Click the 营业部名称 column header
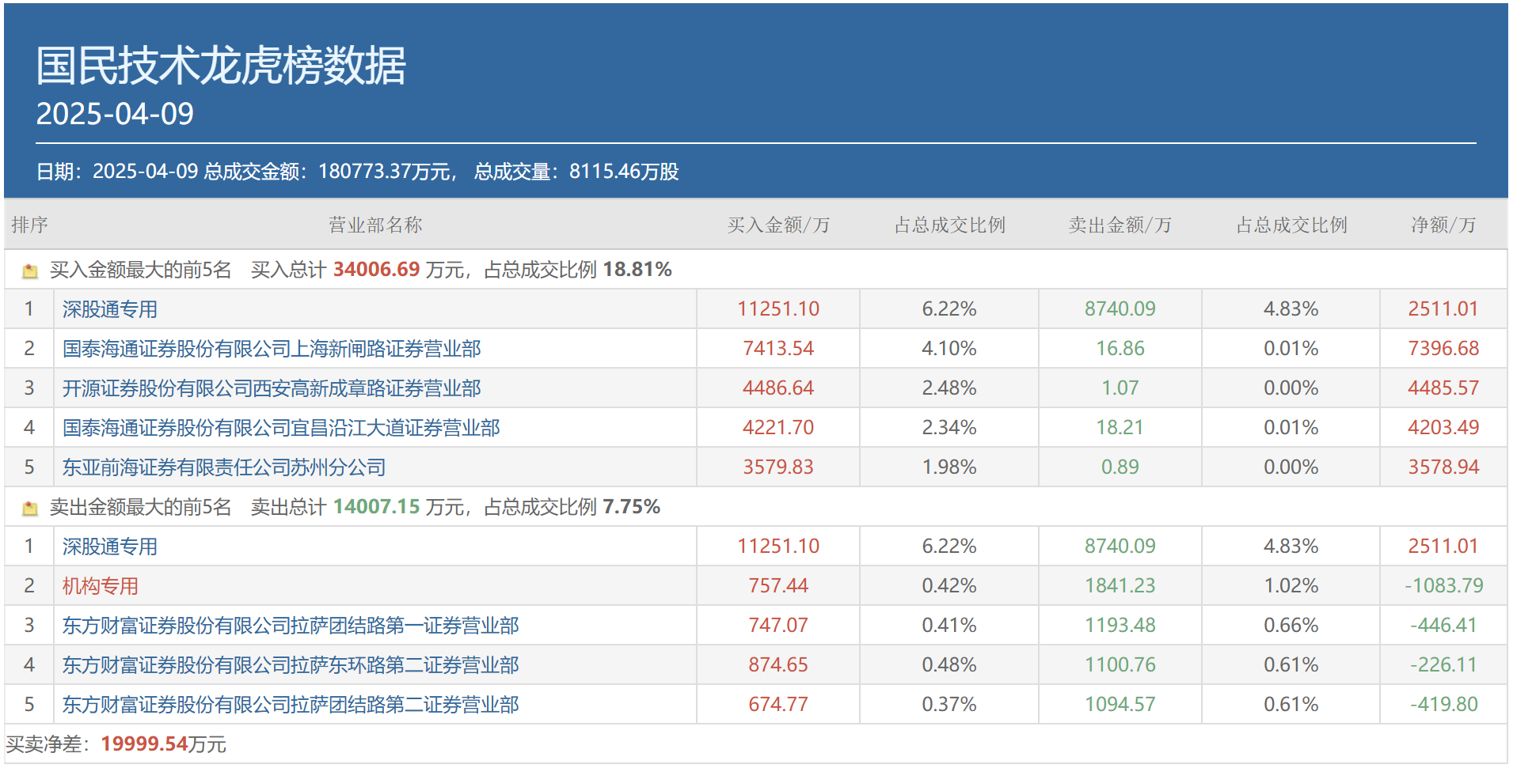The height and width of the screenshot is (768, 1513). pyautogui.click(x=375, y=225)
